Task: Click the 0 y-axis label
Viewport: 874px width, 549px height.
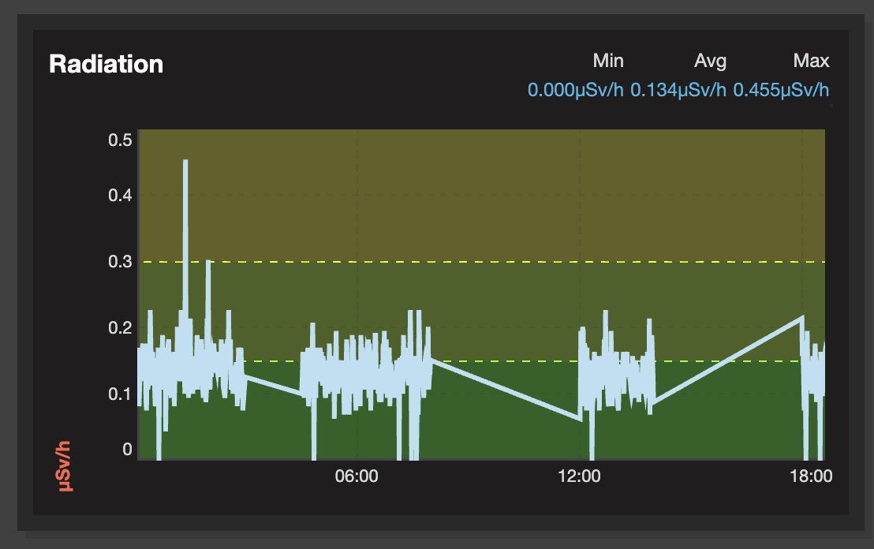Action: pos(127,450)
